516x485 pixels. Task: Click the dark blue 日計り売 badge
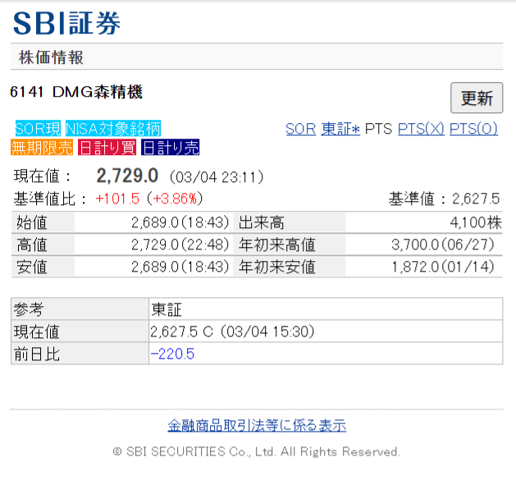[x=170, y=148]
